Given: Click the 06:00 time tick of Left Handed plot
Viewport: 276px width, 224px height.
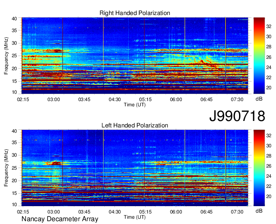Looking at the screenshot, I should [x=176, y=212].
